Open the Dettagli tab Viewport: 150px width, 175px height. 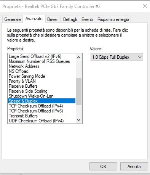[70, 19]
